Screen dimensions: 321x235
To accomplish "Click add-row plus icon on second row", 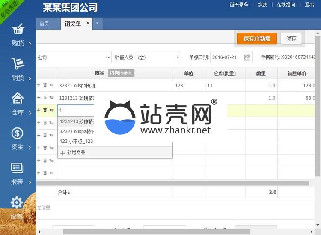I will click(x=39, y=98).
